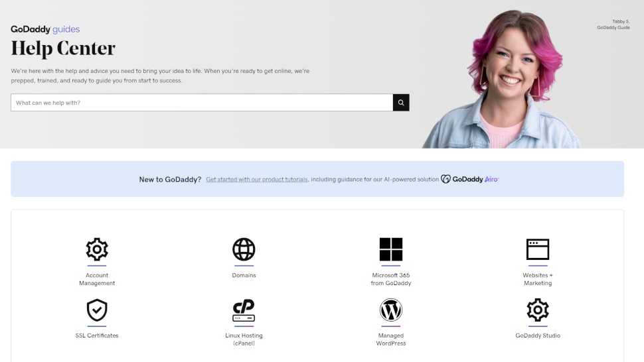Open the Domains globe icon
The image size is (644, 362).
point(244,249)
